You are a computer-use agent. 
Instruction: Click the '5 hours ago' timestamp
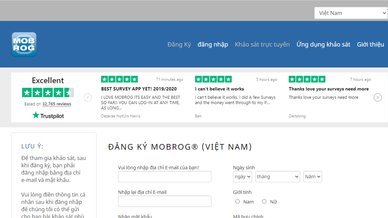(x=267, y=79)
